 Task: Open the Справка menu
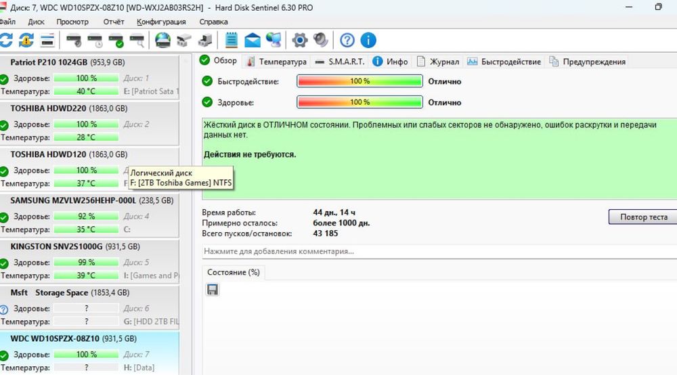click(x=214, y=22)
